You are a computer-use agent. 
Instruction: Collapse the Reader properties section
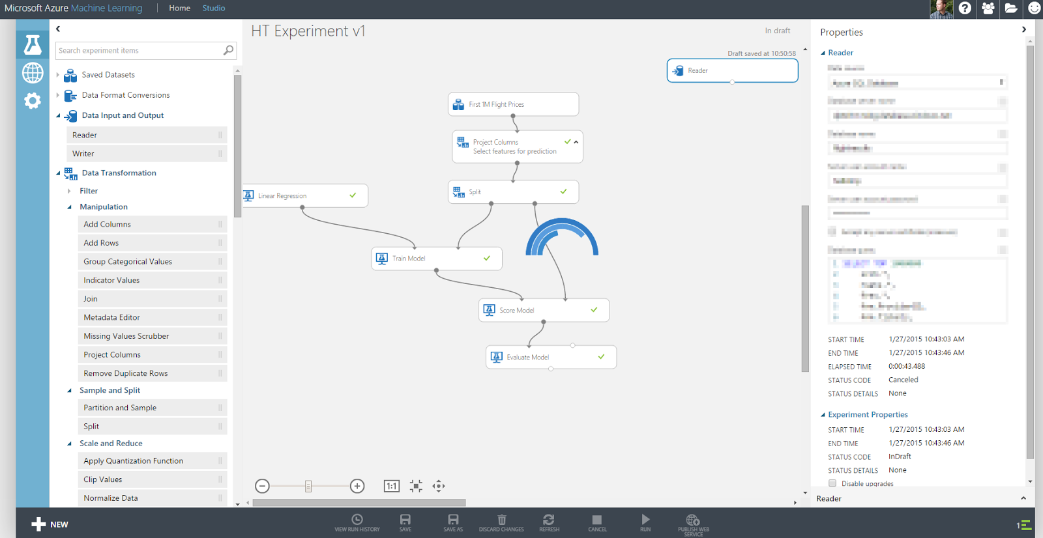coord(823,53)
